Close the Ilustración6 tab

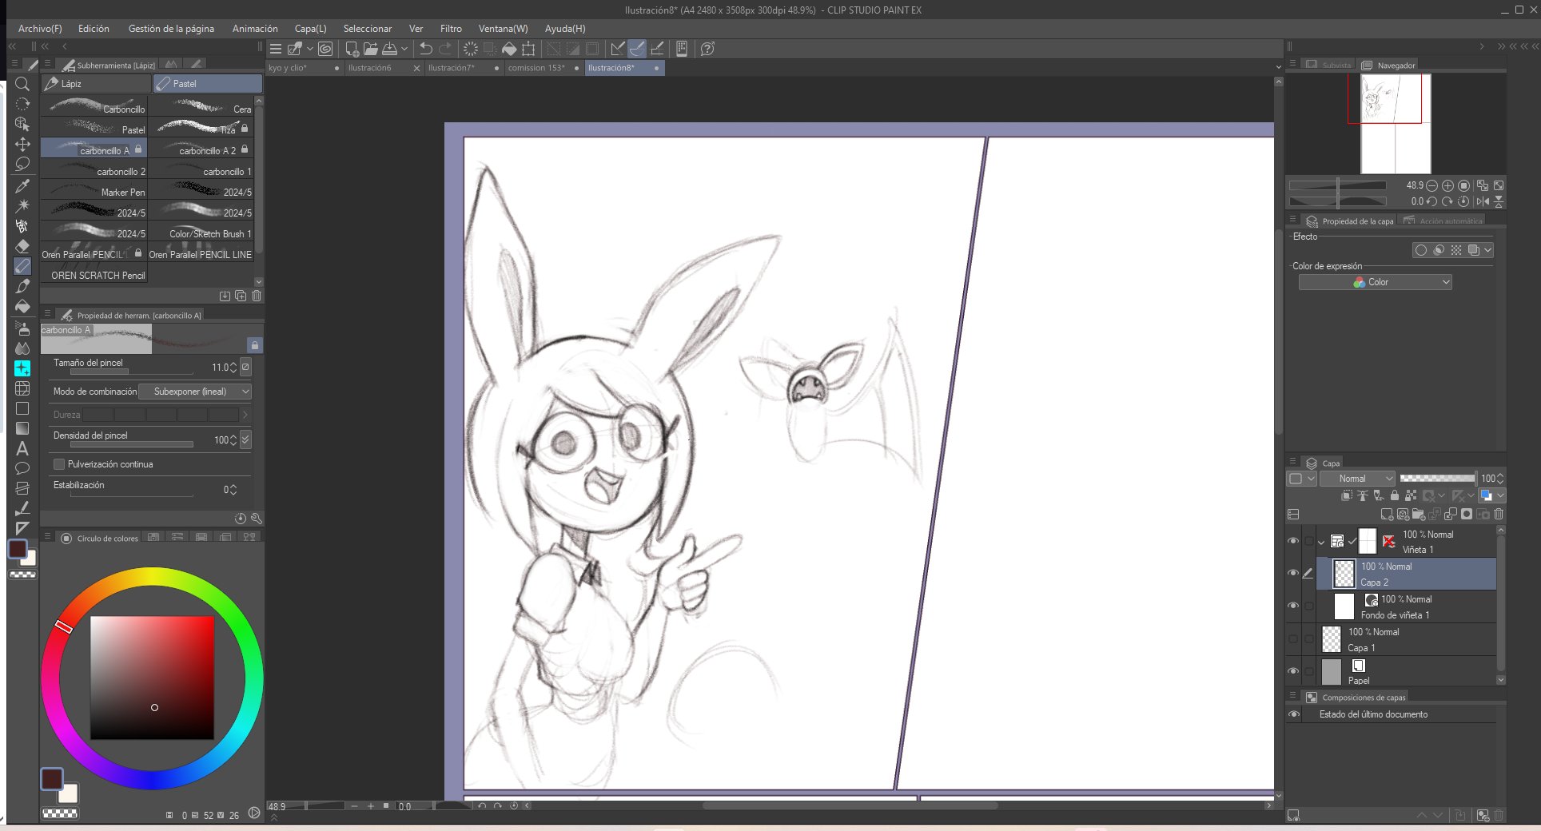click(x=416, y=69)
